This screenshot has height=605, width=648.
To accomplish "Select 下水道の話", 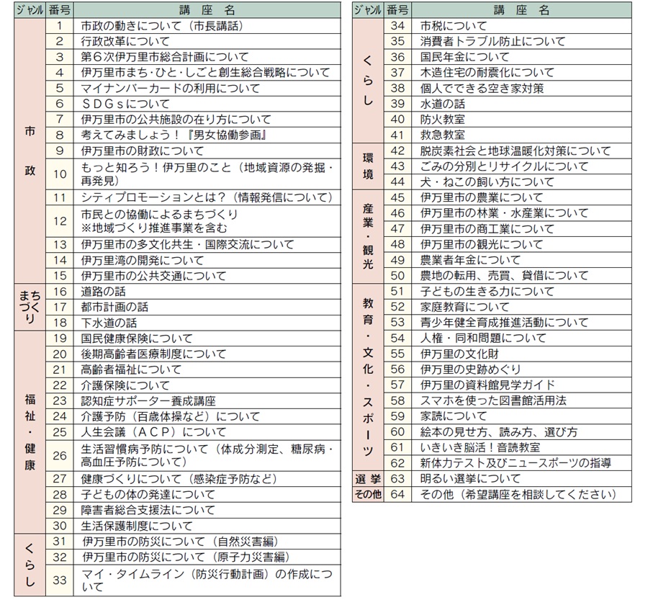I will [x=109, y=323].
